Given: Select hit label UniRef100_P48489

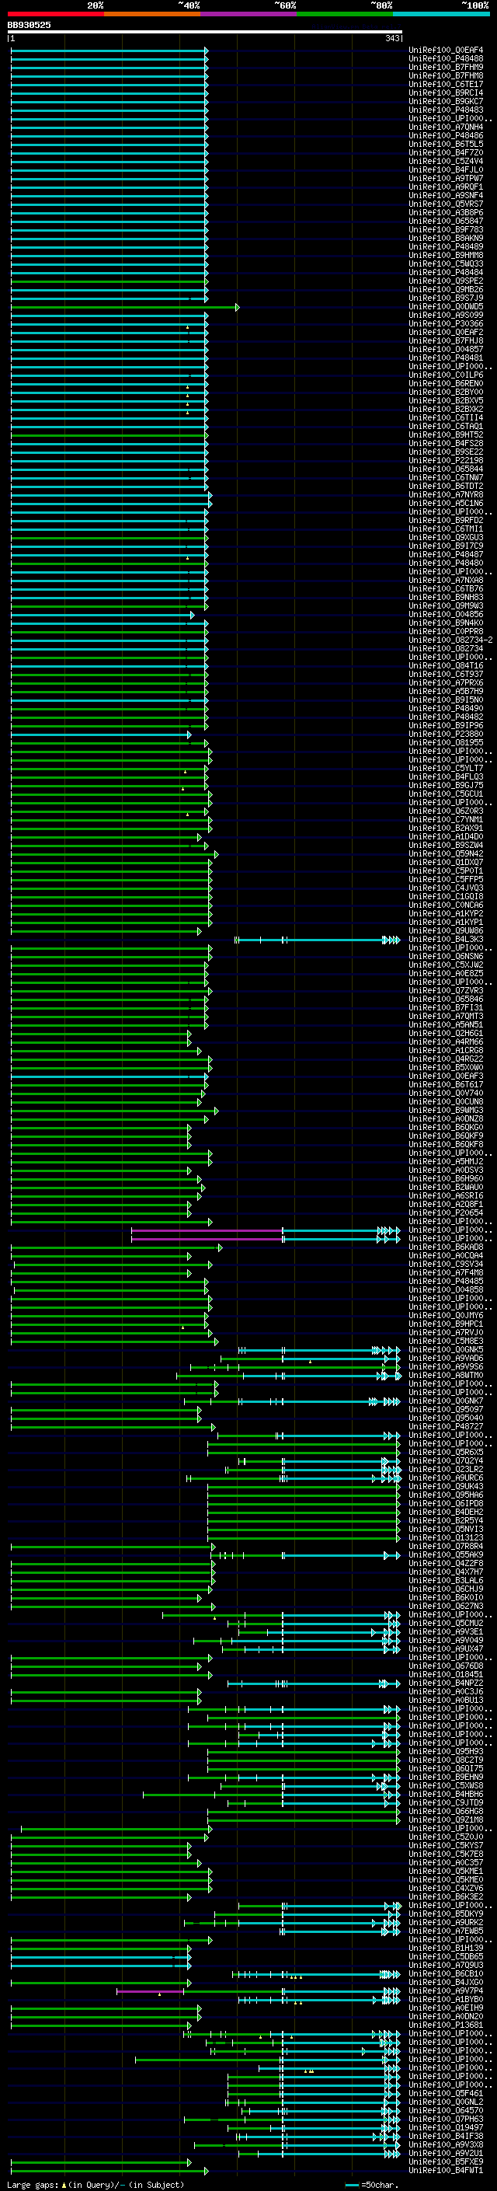Looking at the screenshot, I should point(446,246).
